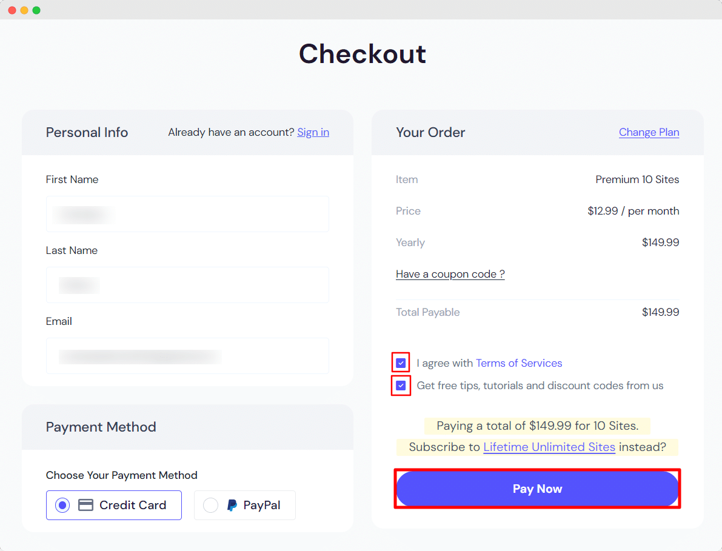Choose the Credit Card payment option box

point(114,505)
